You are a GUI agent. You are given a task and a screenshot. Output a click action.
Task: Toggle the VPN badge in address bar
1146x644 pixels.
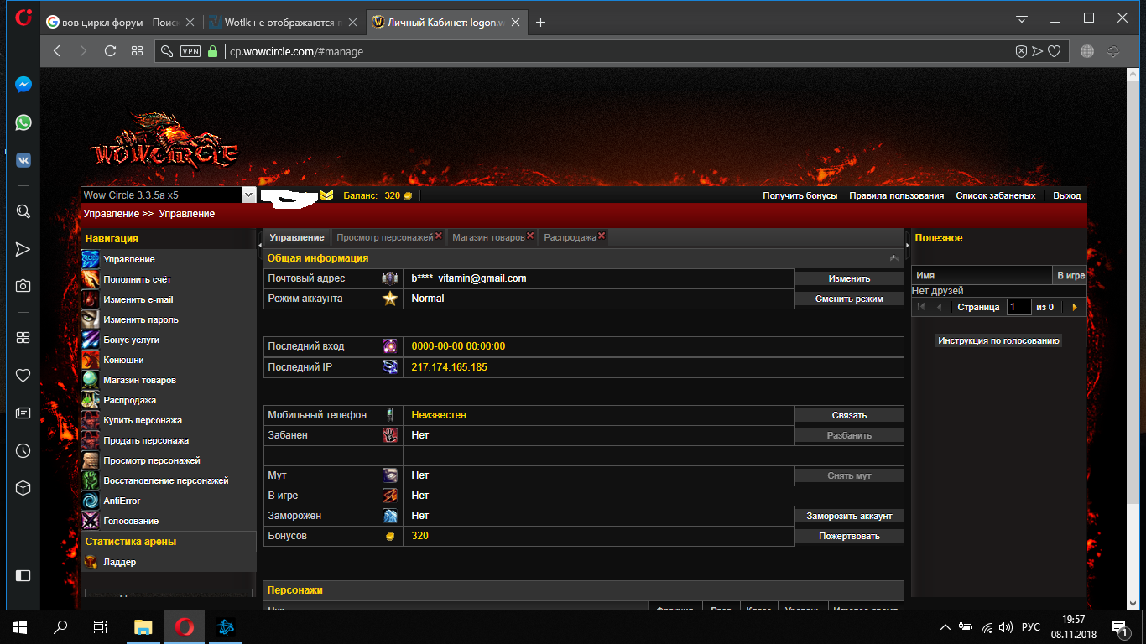tap(190, 51)
